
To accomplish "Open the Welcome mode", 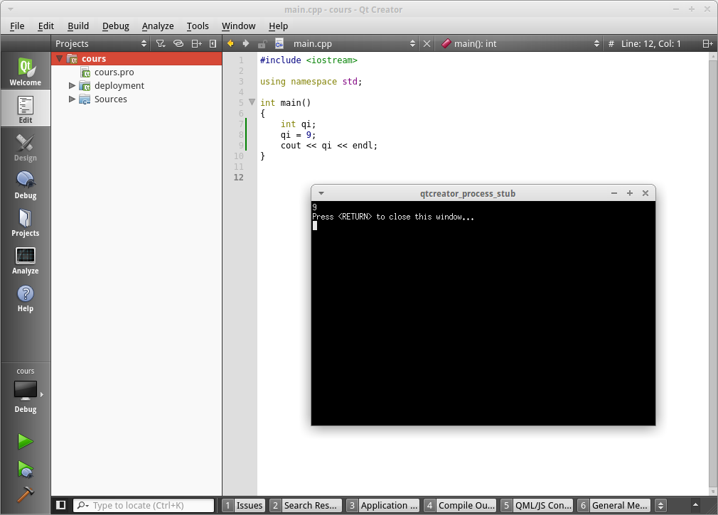I will [25, 71].
